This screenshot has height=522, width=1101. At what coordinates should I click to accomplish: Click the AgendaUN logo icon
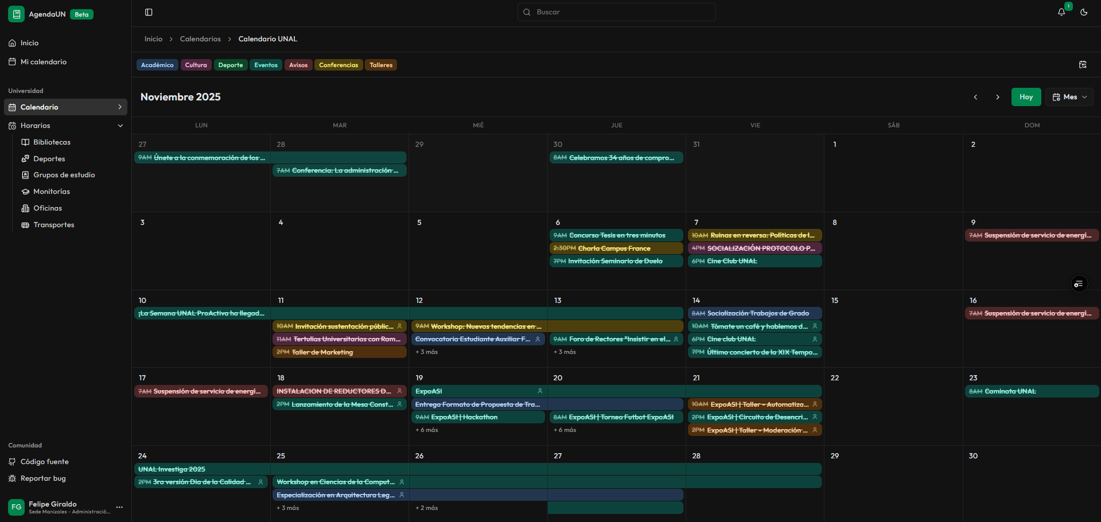coord(16,14)
